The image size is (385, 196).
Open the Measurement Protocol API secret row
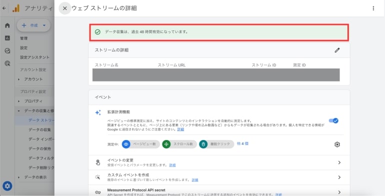[219, 190]
